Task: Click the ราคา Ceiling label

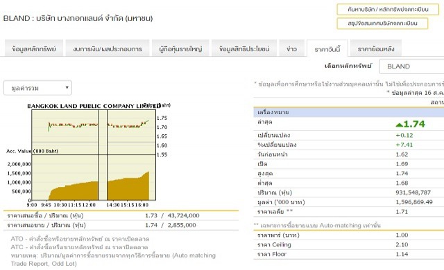Action: (x=274, y=245)
